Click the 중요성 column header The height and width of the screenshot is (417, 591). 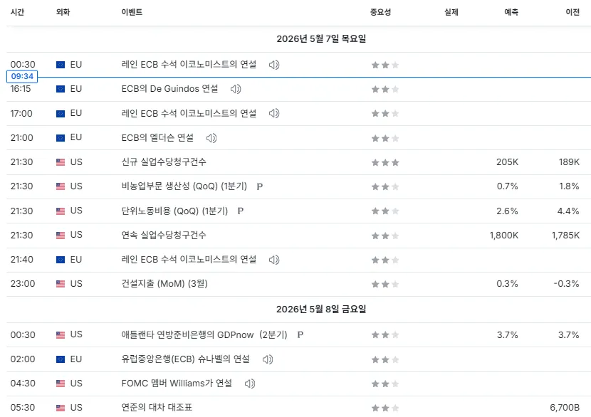(381, 12)
